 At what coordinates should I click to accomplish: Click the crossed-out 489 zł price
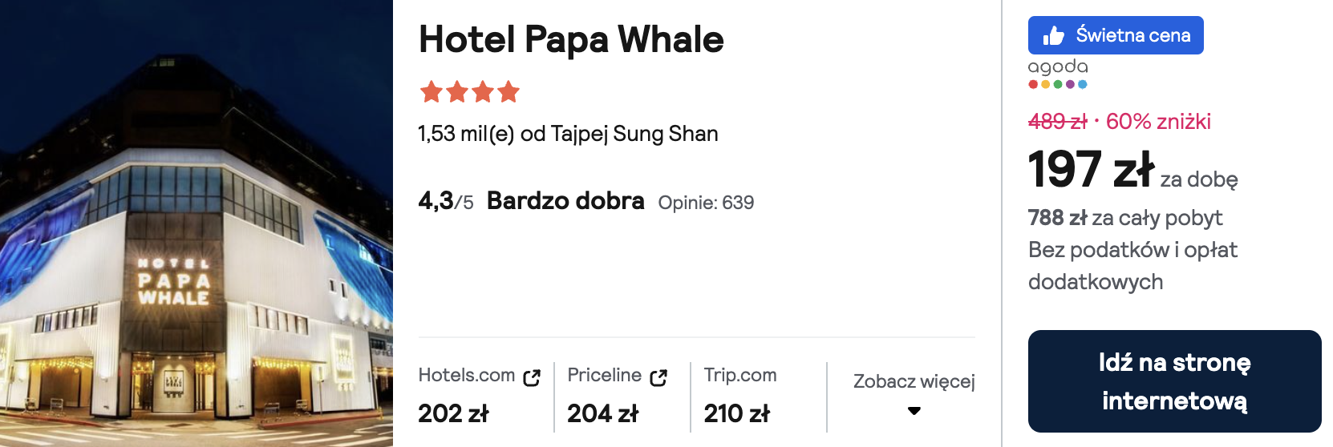click(x=1057, y=122)
